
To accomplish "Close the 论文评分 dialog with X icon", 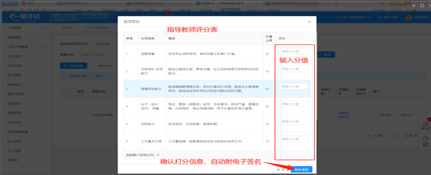I will [x=309, y=22].
